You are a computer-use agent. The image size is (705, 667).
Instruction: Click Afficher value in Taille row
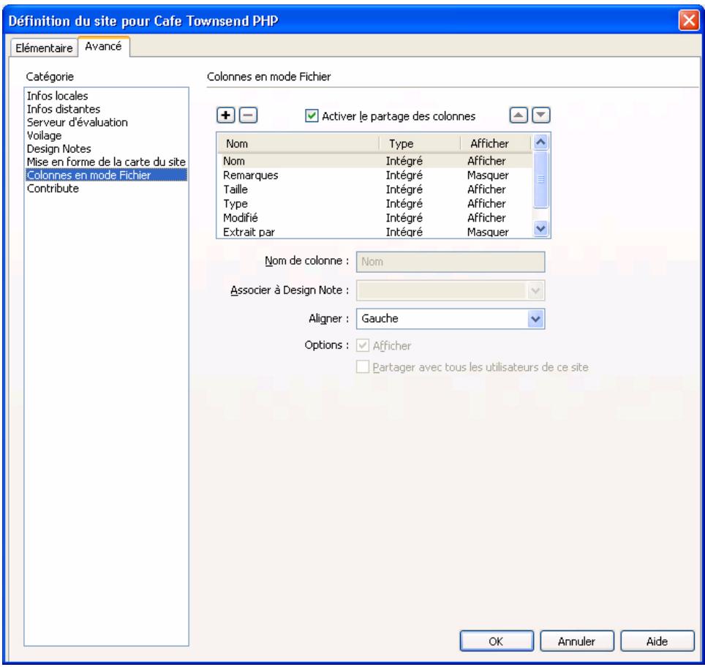click(x=486, y=189)
